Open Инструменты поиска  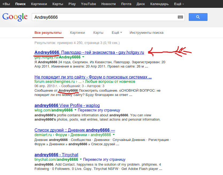(x=146, y=33)
